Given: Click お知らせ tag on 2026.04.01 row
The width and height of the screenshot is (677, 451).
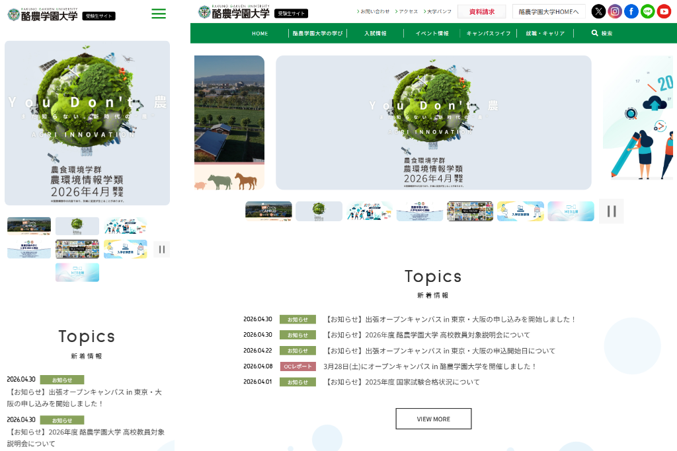Looking at the screenshot, I should click(298, 382).
